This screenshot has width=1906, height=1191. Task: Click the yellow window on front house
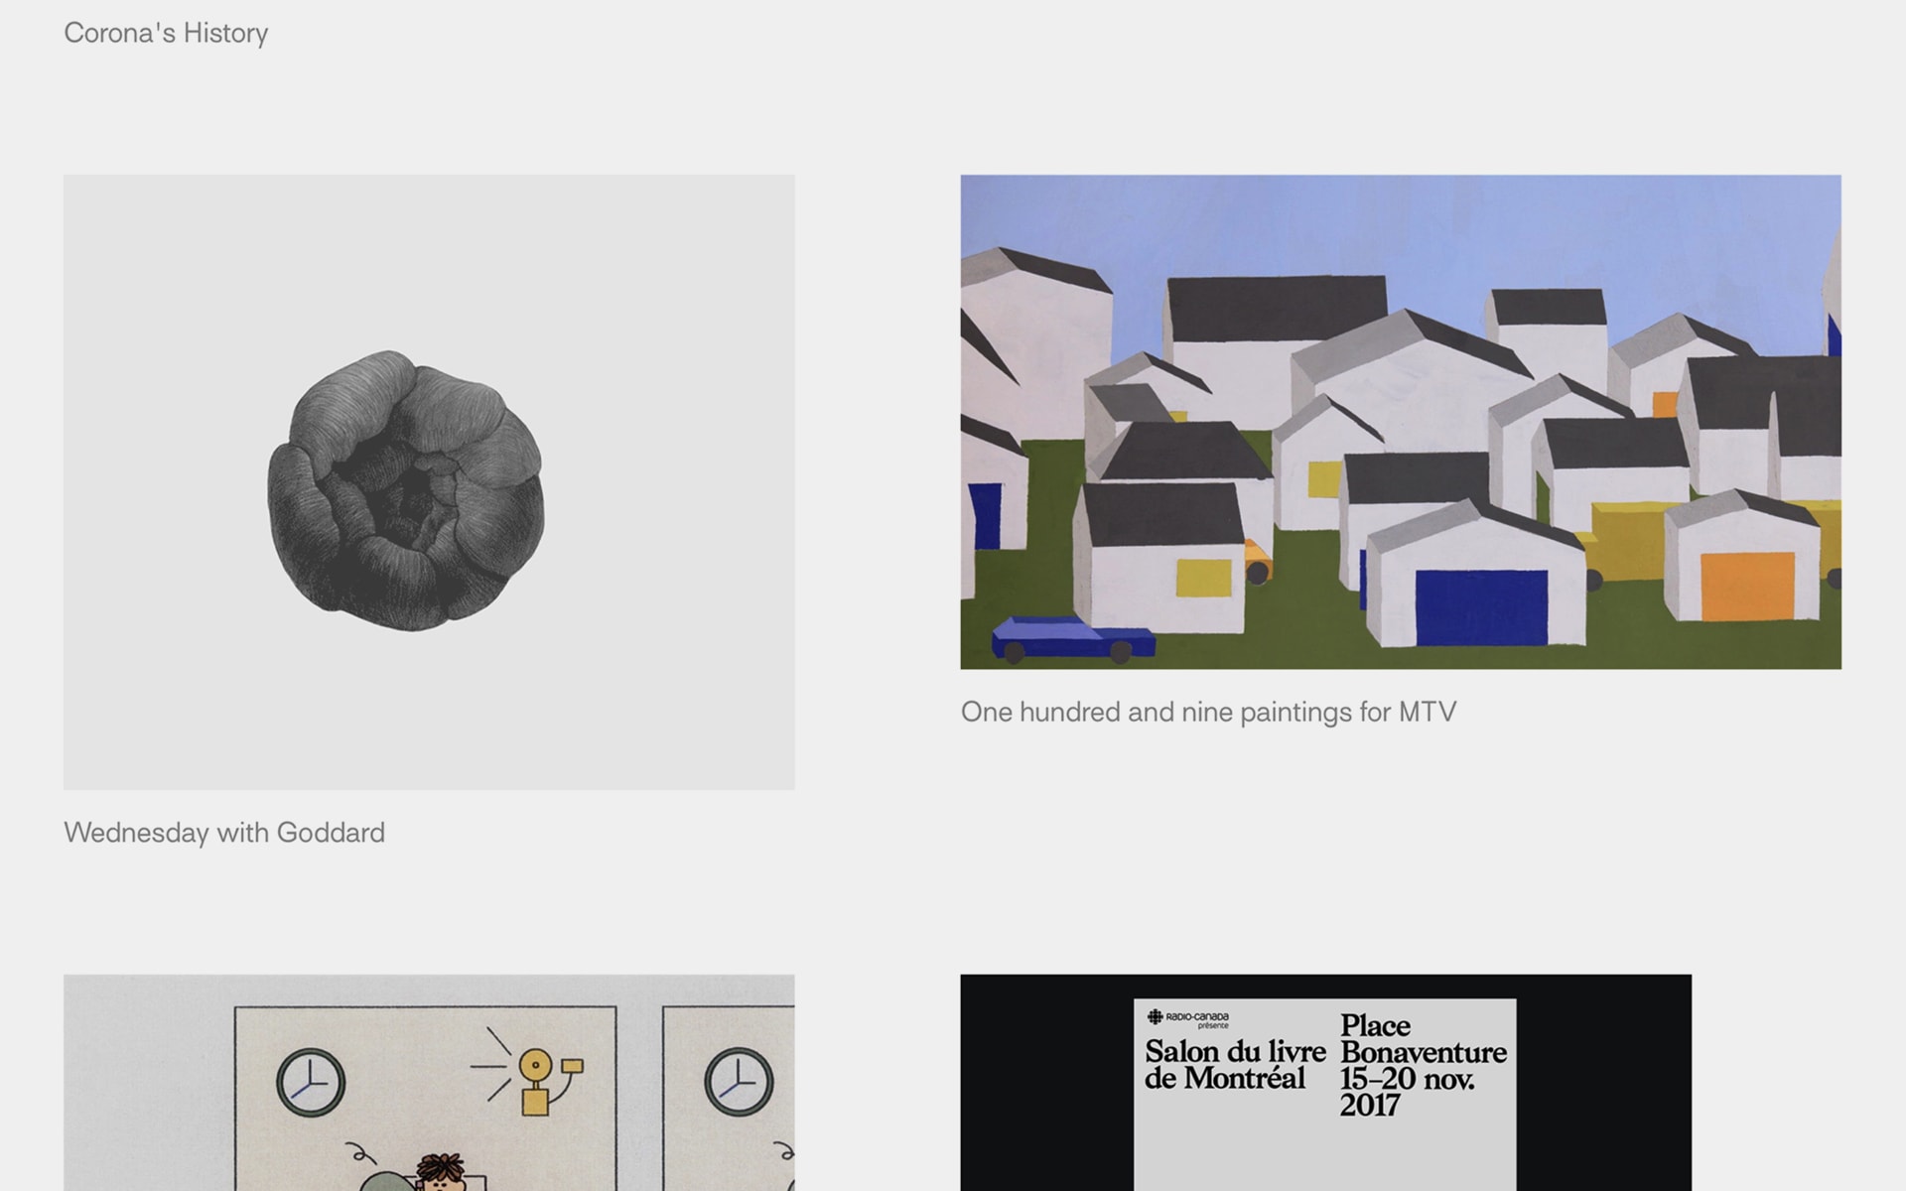point(1203,578)
